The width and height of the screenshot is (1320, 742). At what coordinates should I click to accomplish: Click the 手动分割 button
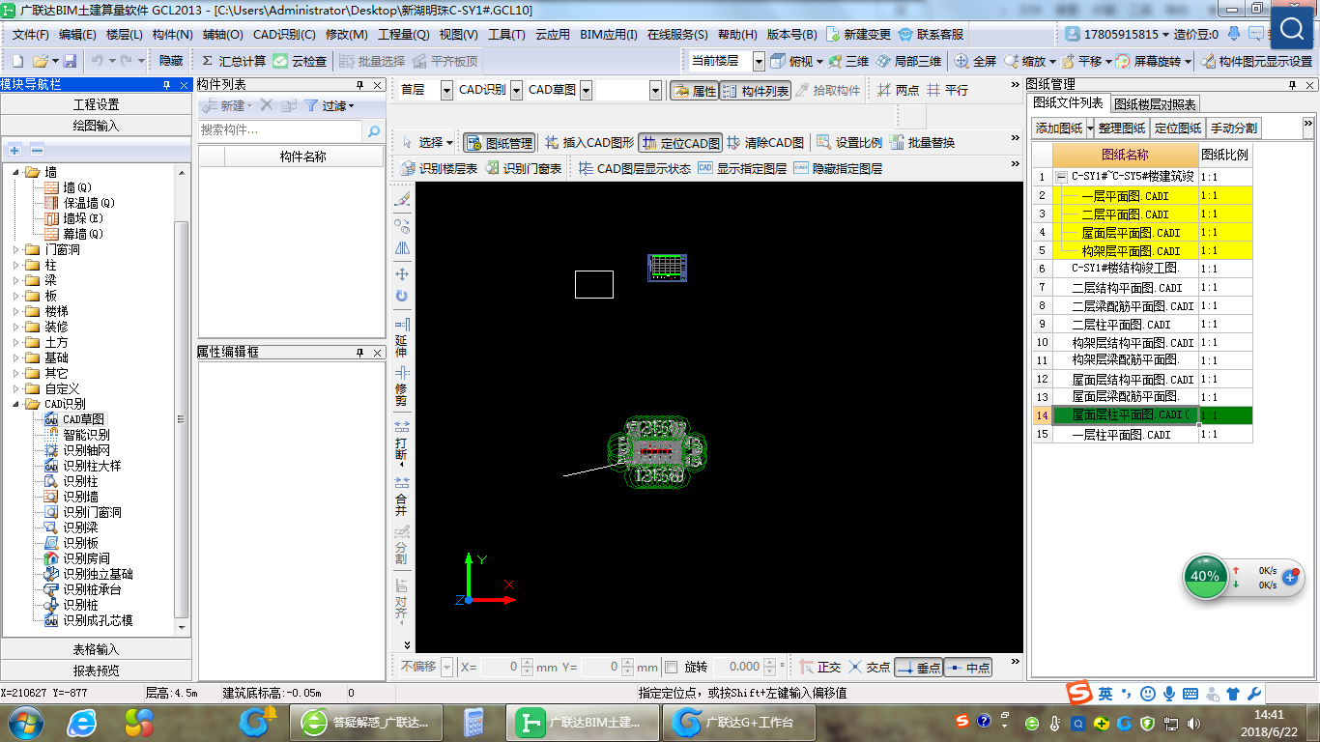pyautogui.click(x=1234, y=128)
